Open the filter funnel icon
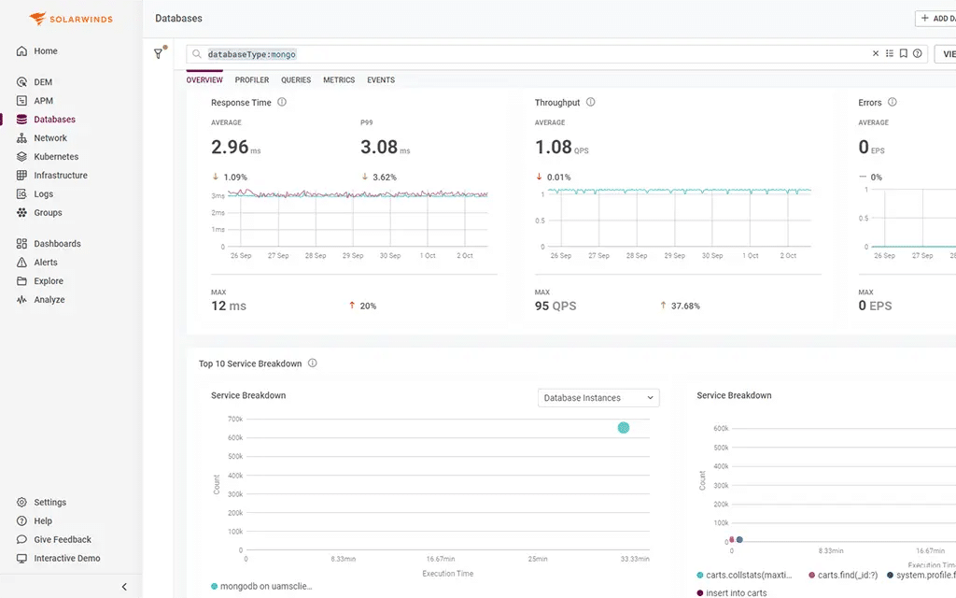Viewport: 956px width, 598px height. (159, 53)
